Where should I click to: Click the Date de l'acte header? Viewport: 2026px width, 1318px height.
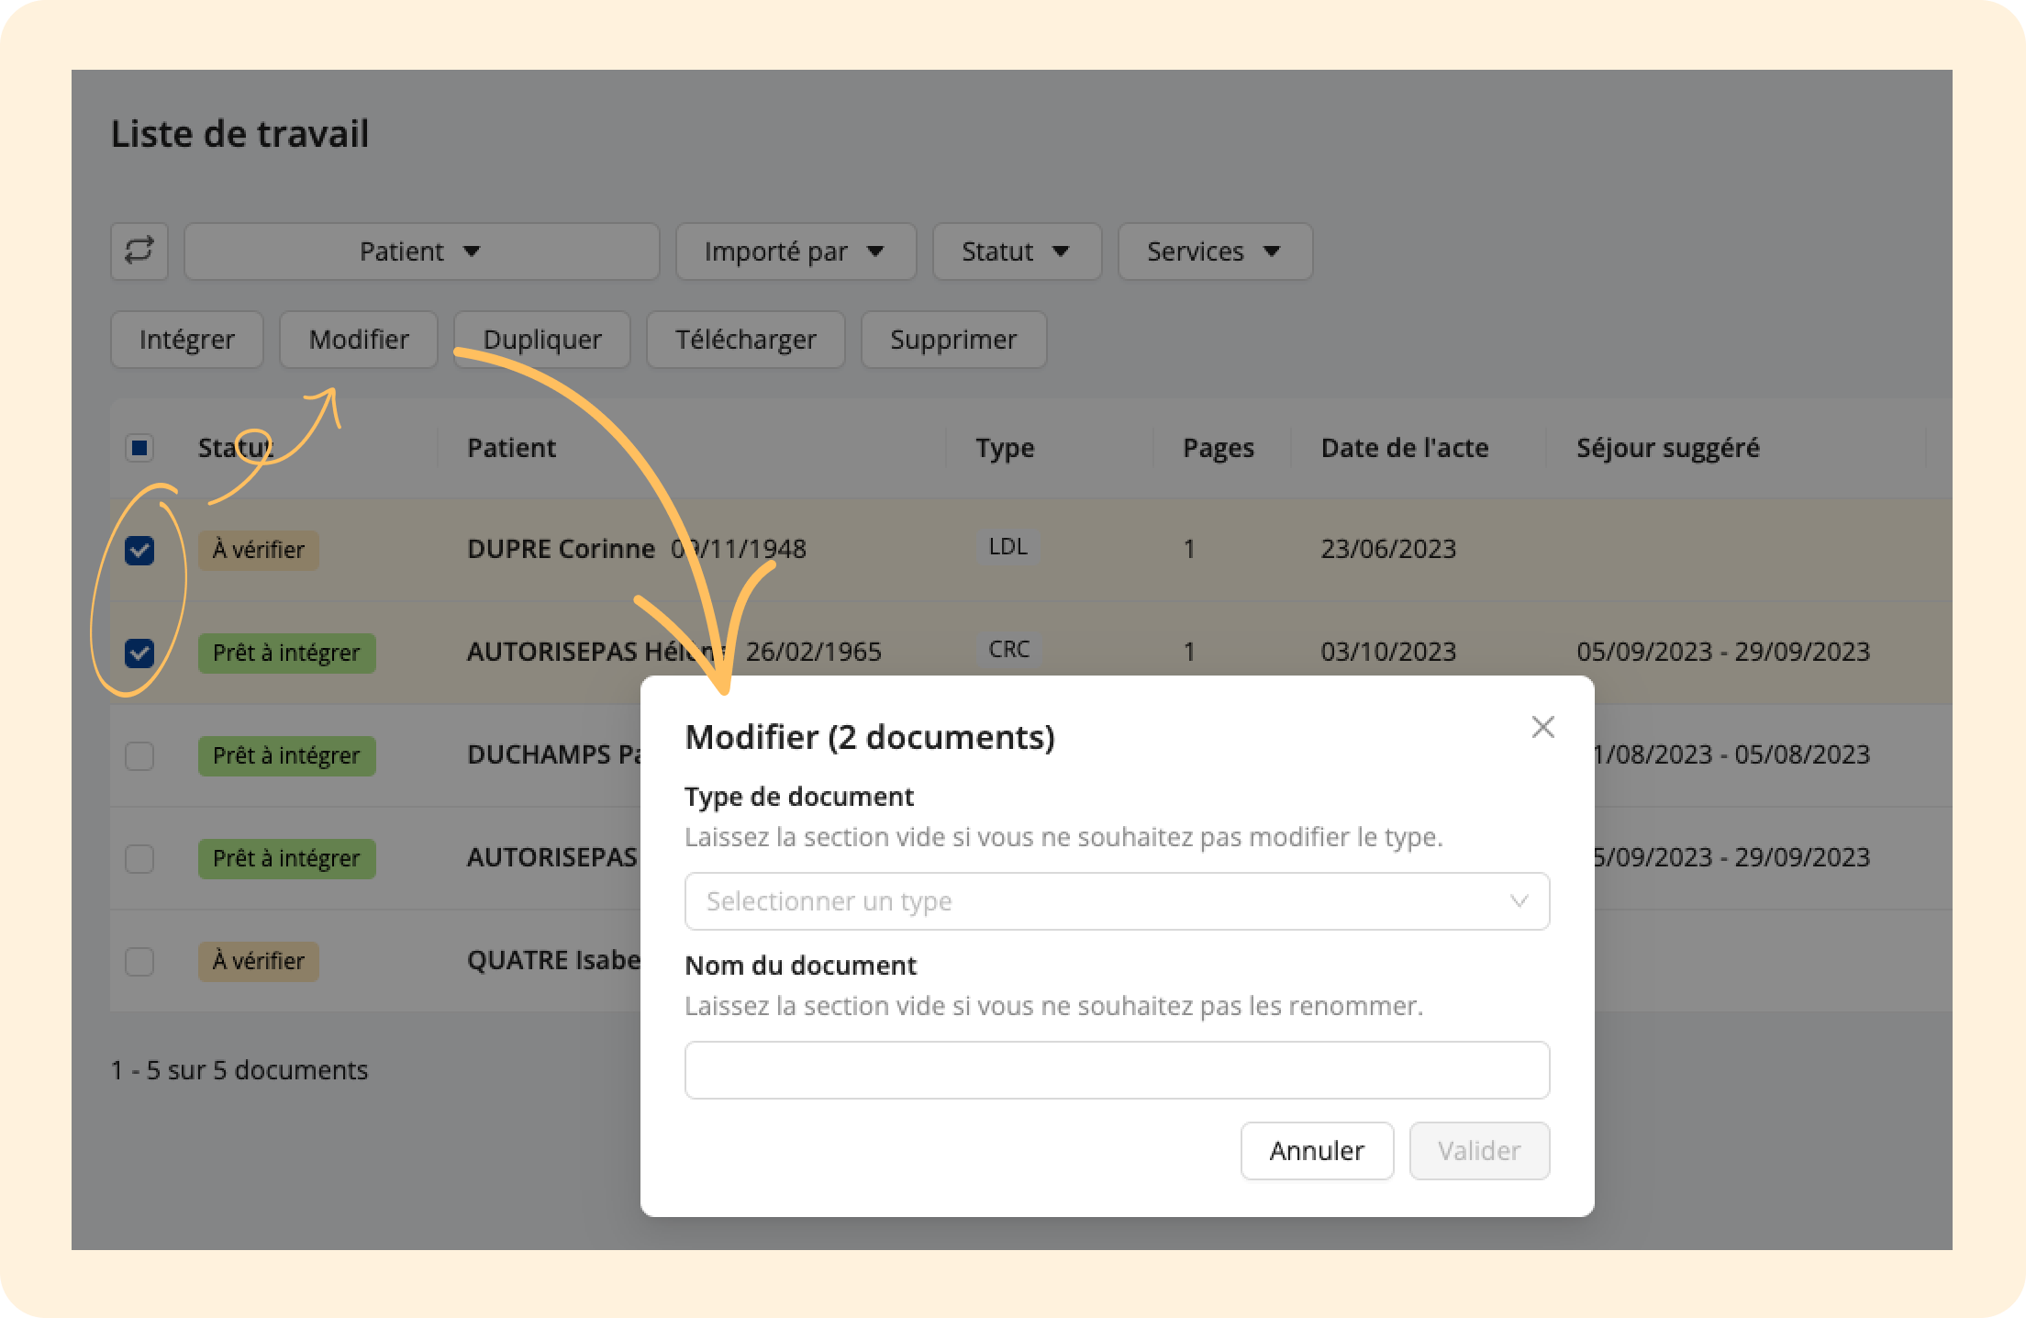(x=1405, y=448)
